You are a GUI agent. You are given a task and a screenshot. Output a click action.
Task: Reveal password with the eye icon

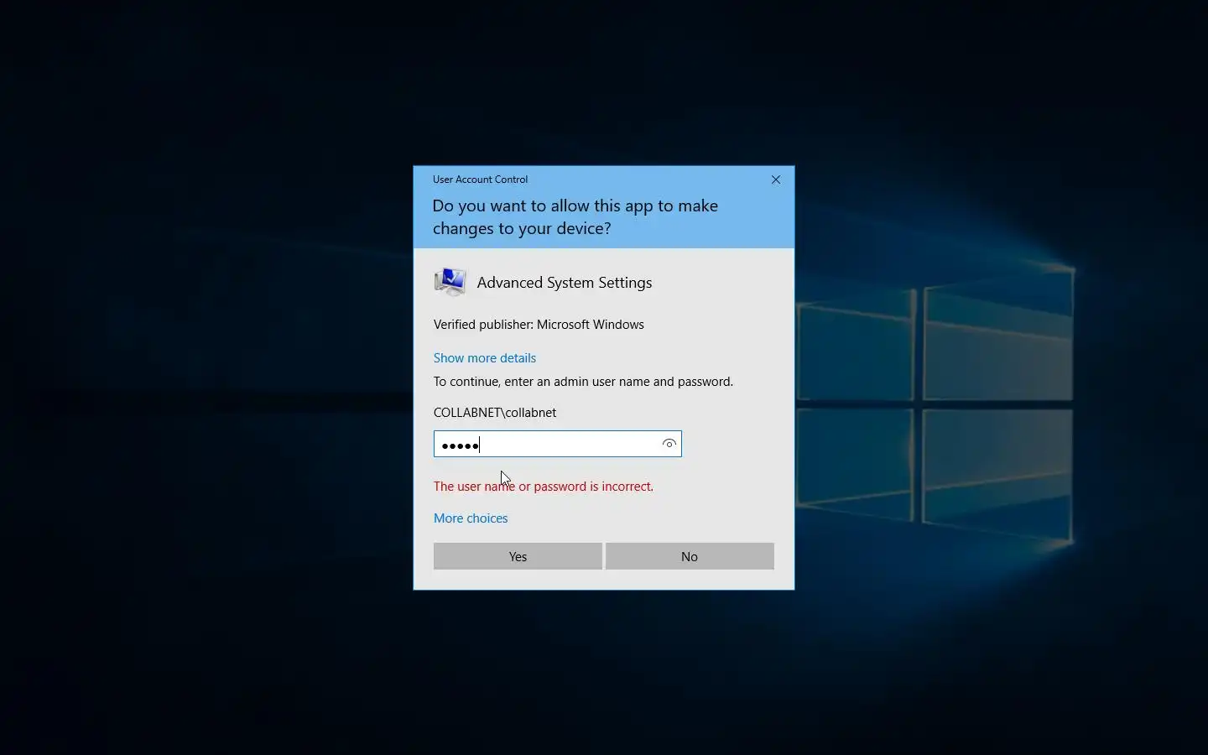pyautogui.click(x=669, y=444)
